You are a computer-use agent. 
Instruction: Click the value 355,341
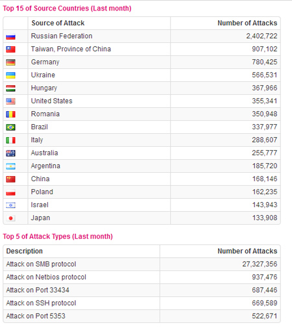click(265, 101)
